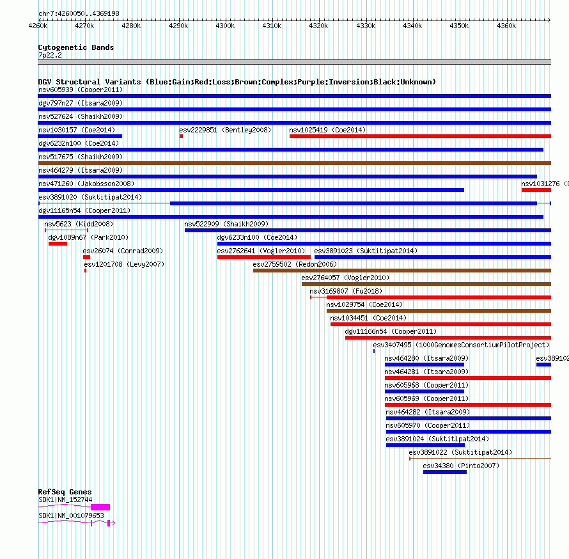Select the esv3891020 (Suktitipat2014) label
This screenshot has height=559, width=569.
click(x=90, y=197)
